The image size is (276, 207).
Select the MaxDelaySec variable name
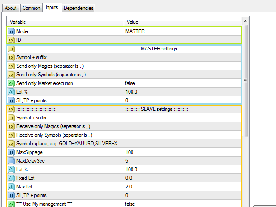point(31,161)
